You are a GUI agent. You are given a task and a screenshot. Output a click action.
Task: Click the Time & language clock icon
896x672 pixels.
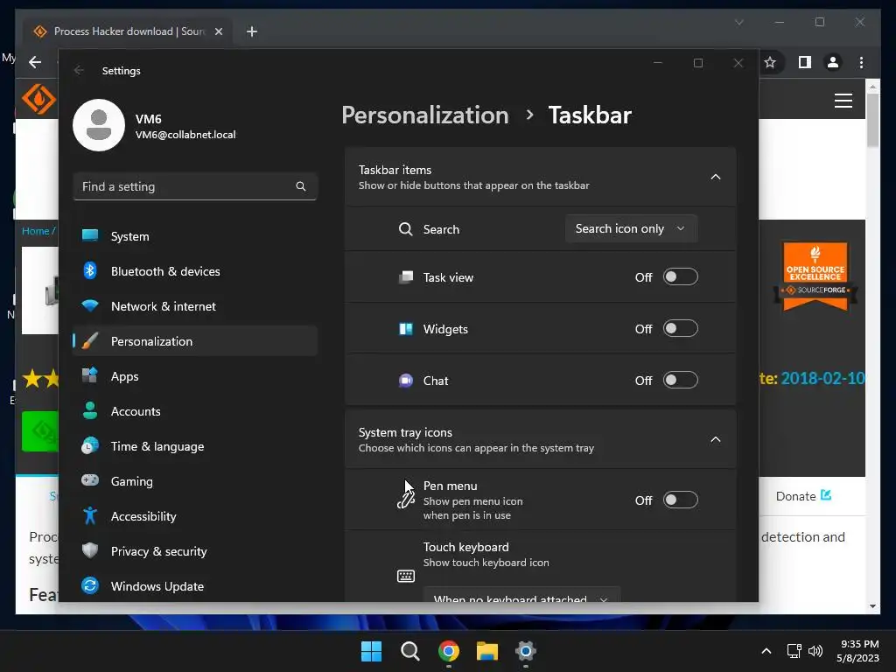tap(90, 445)
